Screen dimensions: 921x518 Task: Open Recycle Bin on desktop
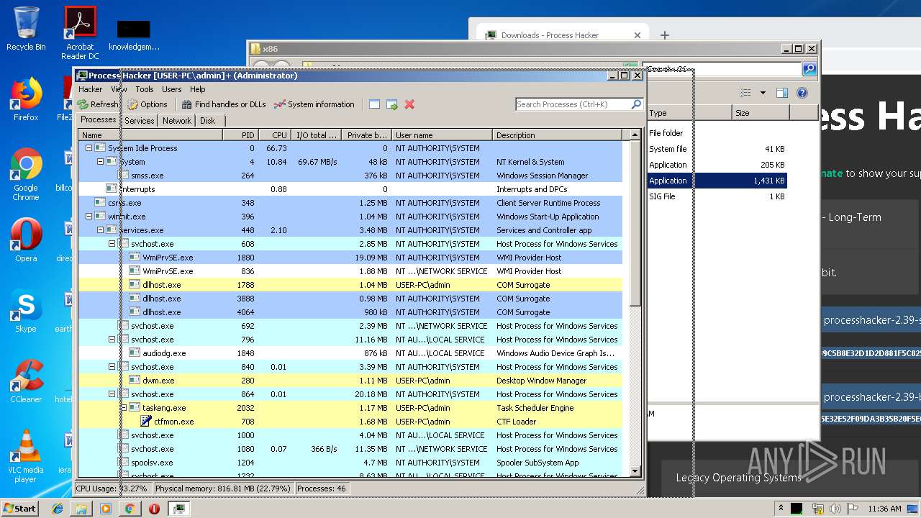click(26, 29)
